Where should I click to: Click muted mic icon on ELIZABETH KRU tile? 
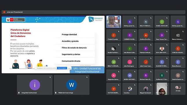pos(167,58)
